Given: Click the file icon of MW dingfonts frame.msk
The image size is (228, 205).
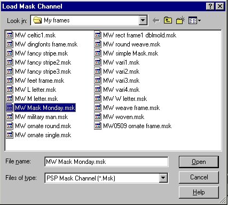Looking at the screenshot, I should click(10, 44).
